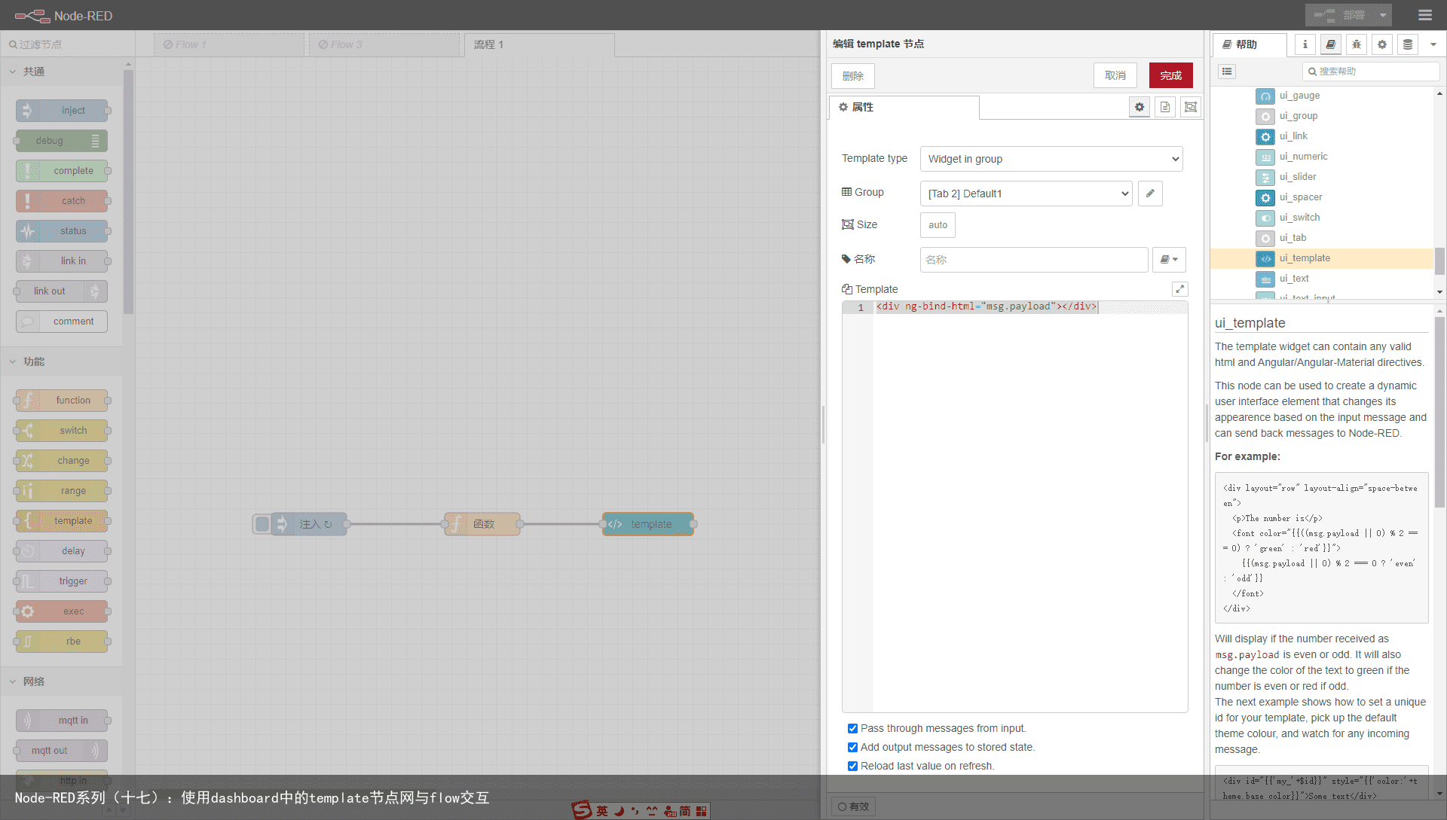The image size is (1447, 820).
Task: Open the debug messages bug icon
Action: point(1357,44)
